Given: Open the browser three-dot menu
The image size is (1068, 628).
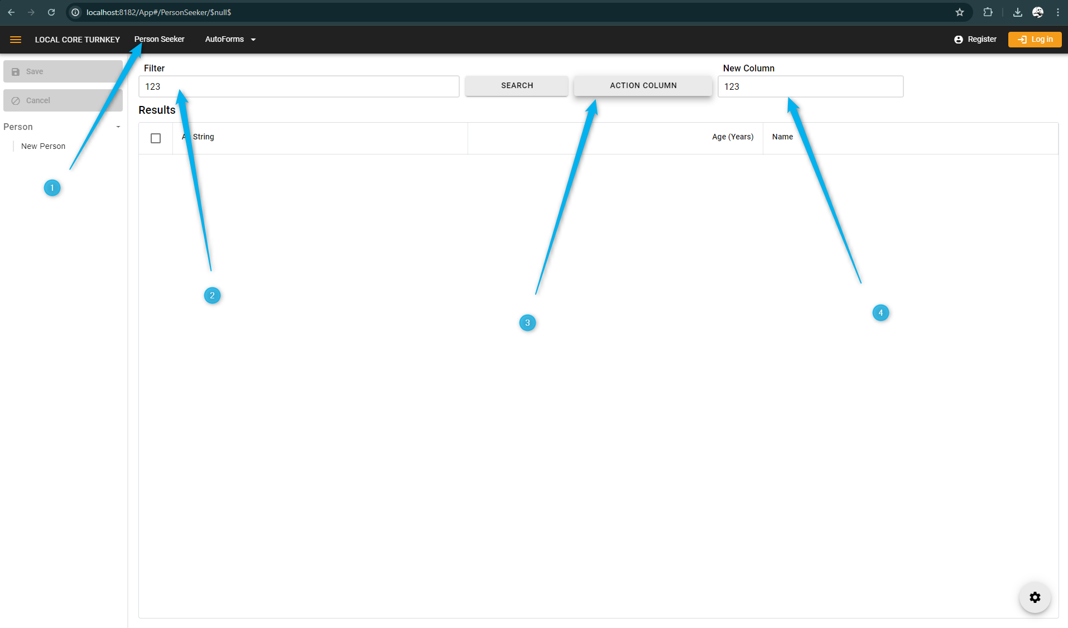Looking at the screenshot, I should pyautogui.click(x=1057, y=12).
